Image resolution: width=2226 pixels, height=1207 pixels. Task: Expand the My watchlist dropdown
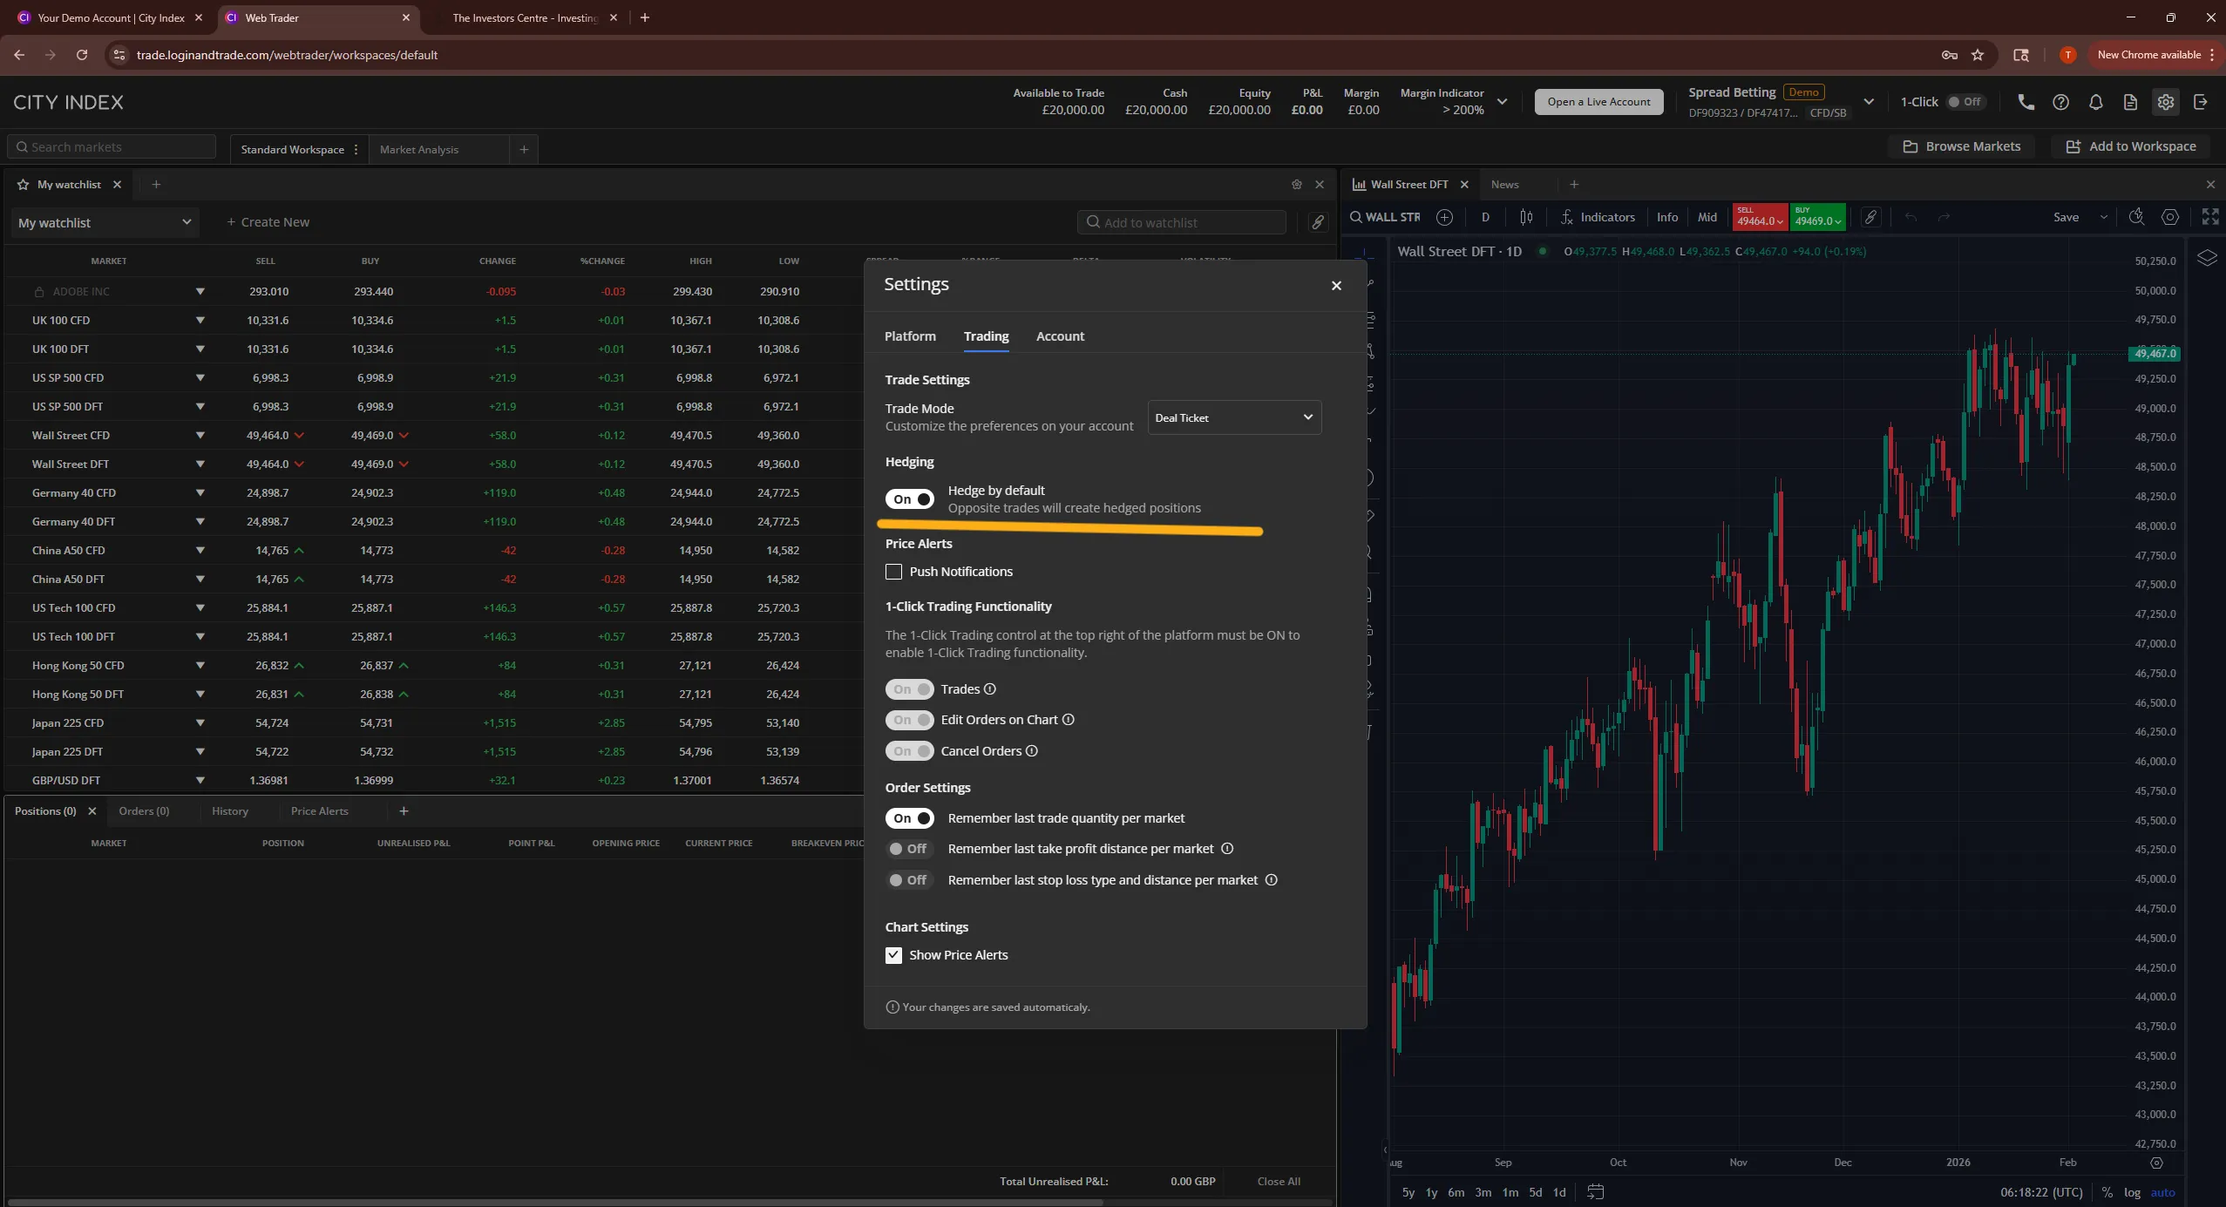click(105, 222)
